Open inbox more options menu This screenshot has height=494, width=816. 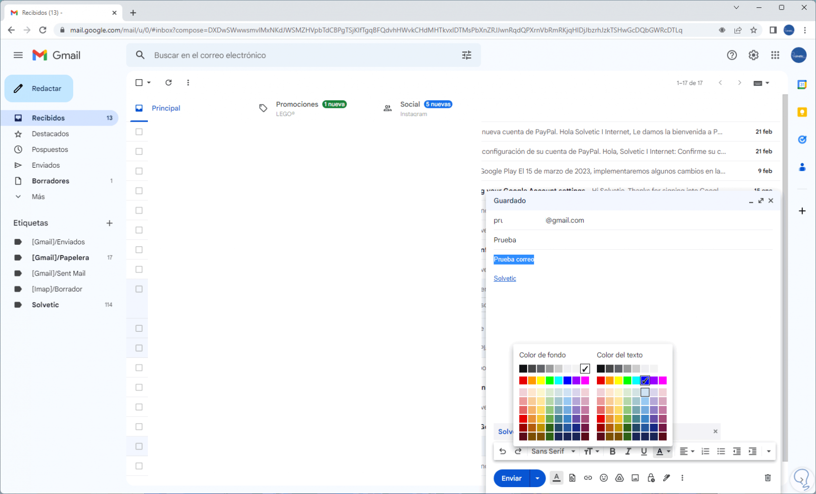point(188,83)
